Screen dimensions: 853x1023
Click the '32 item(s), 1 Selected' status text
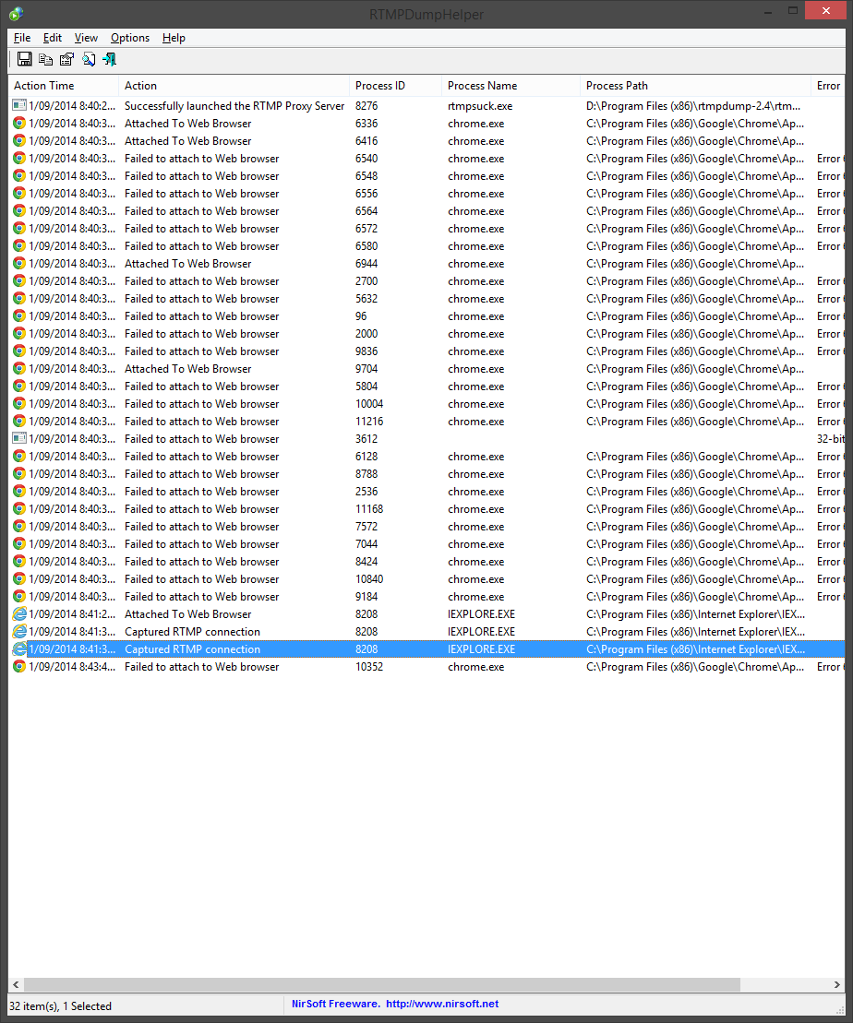60,1005
